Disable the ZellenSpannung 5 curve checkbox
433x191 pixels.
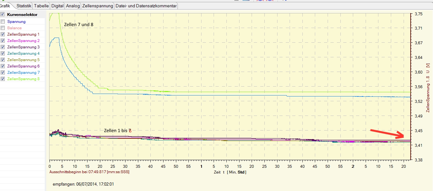[x=3, y=60]
